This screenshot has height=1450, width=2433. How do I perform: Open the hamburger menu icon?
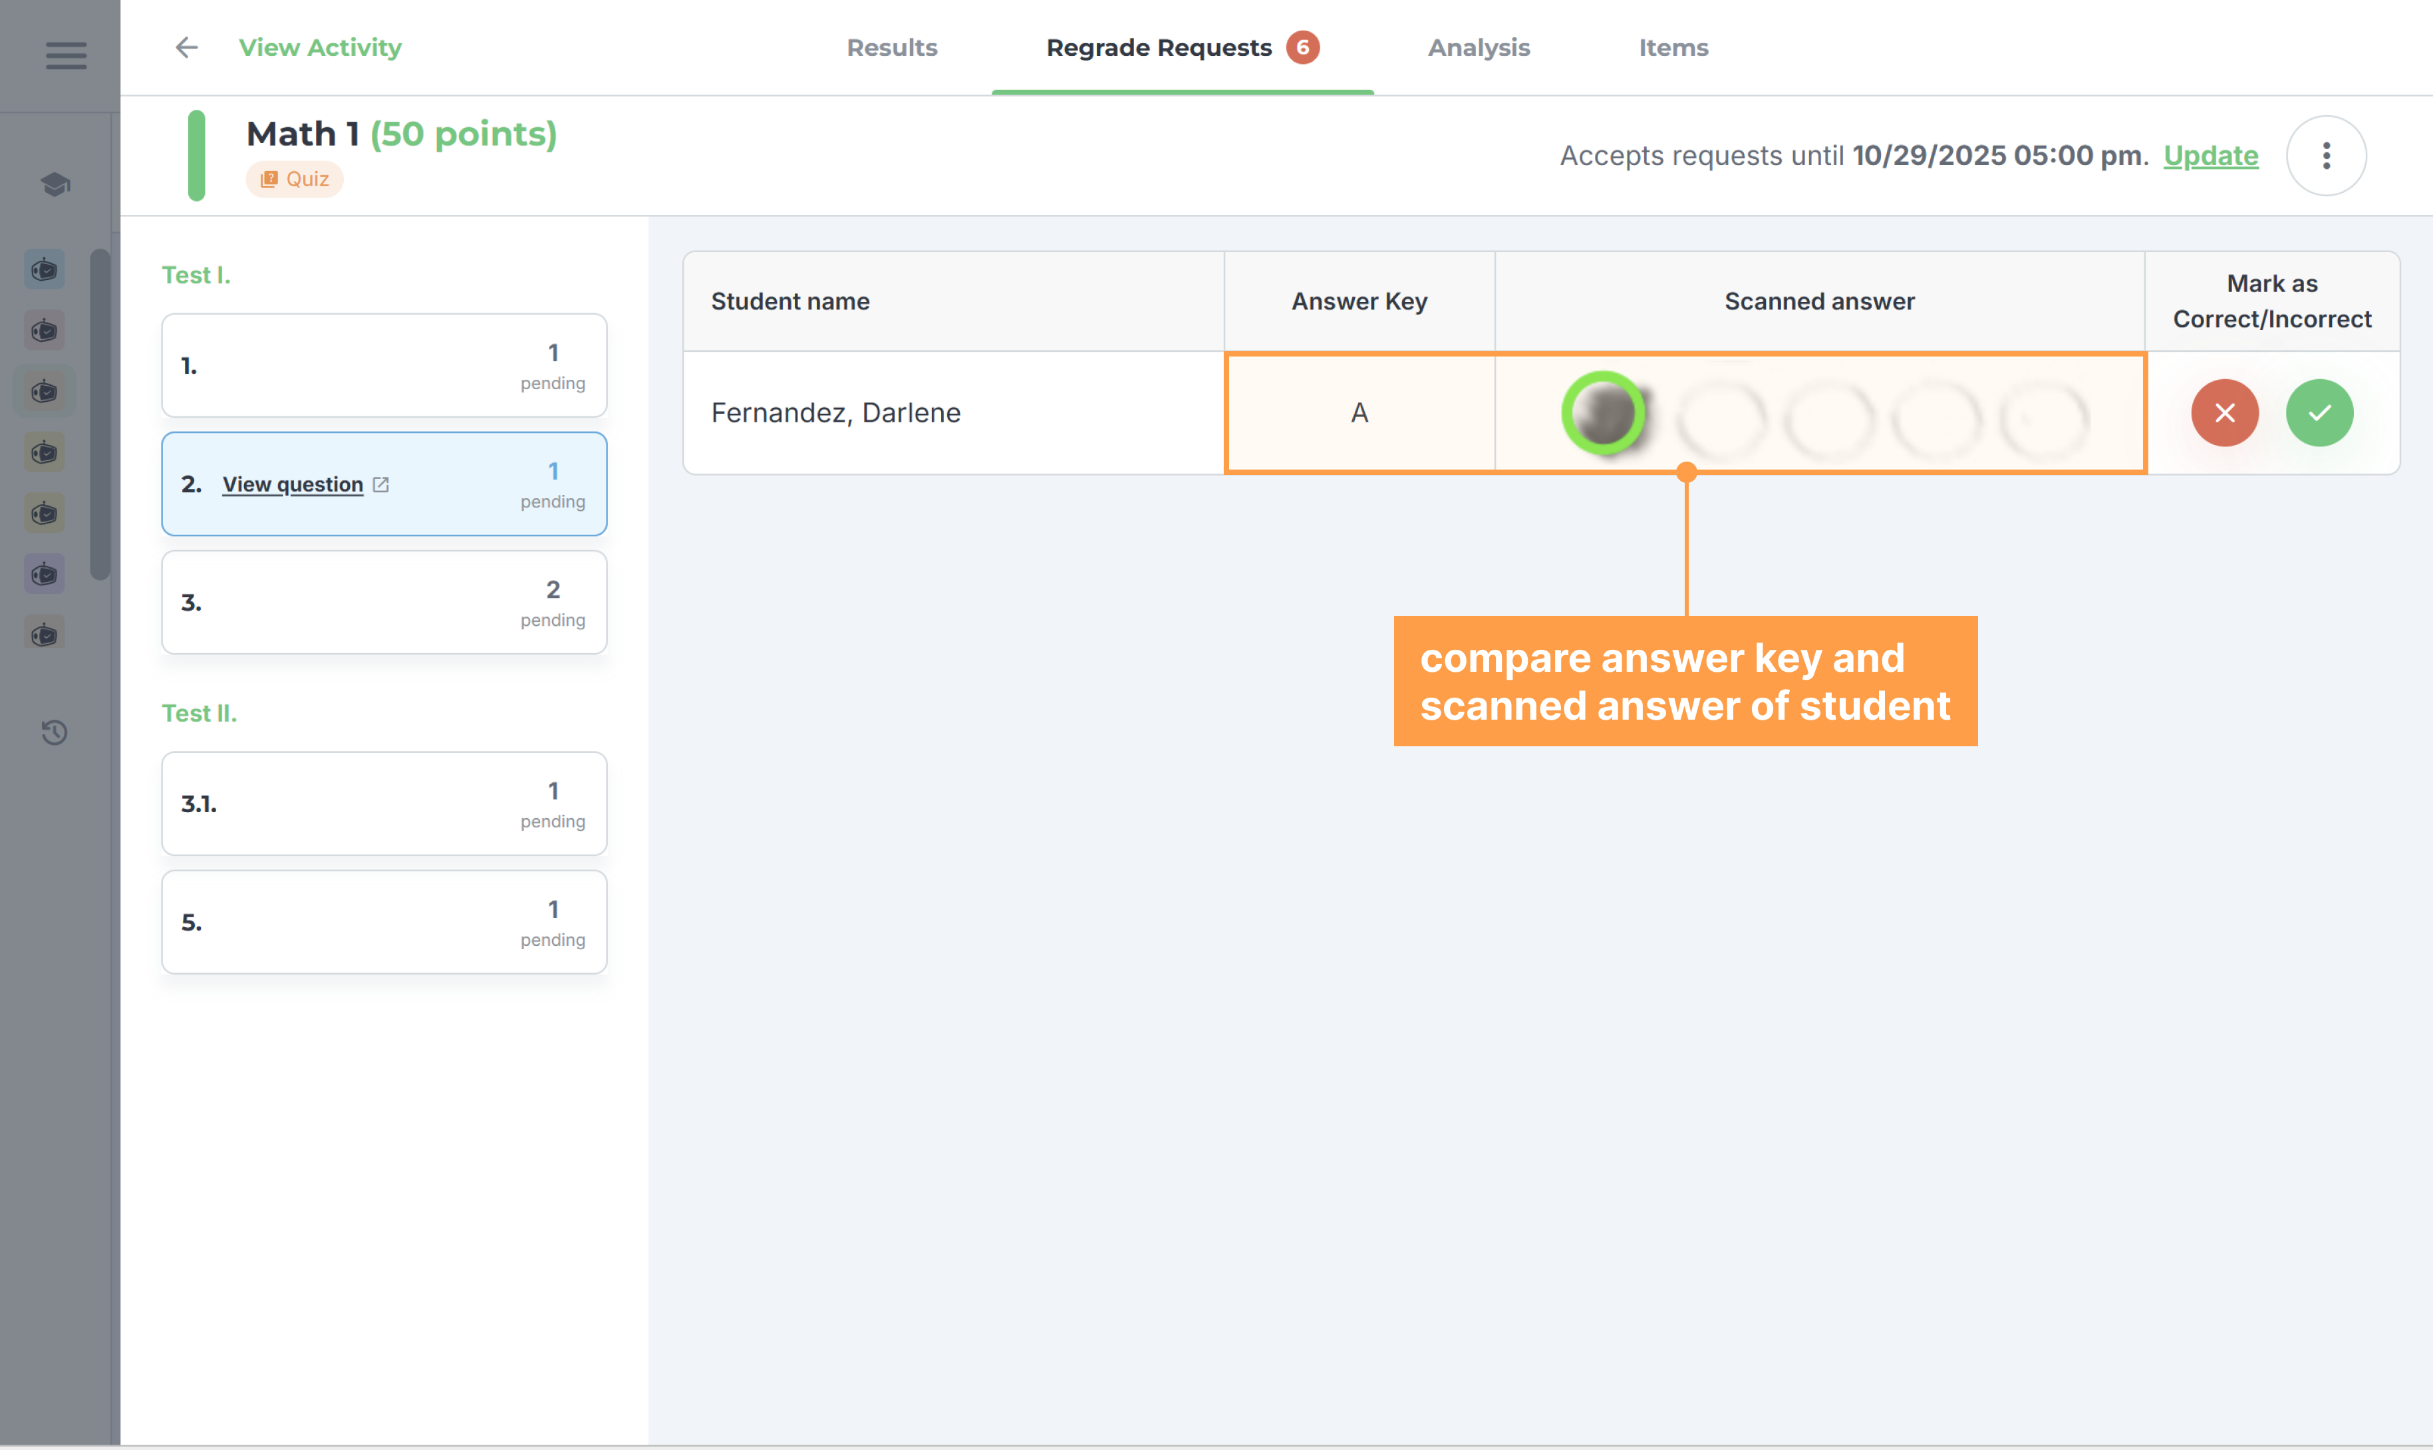pyautogui.click(x=65, y=55)
